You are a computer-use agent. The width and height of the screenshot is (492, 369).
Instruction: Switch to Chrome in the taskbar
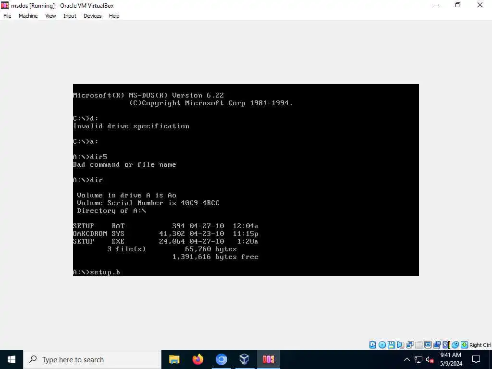pos(221,359)
